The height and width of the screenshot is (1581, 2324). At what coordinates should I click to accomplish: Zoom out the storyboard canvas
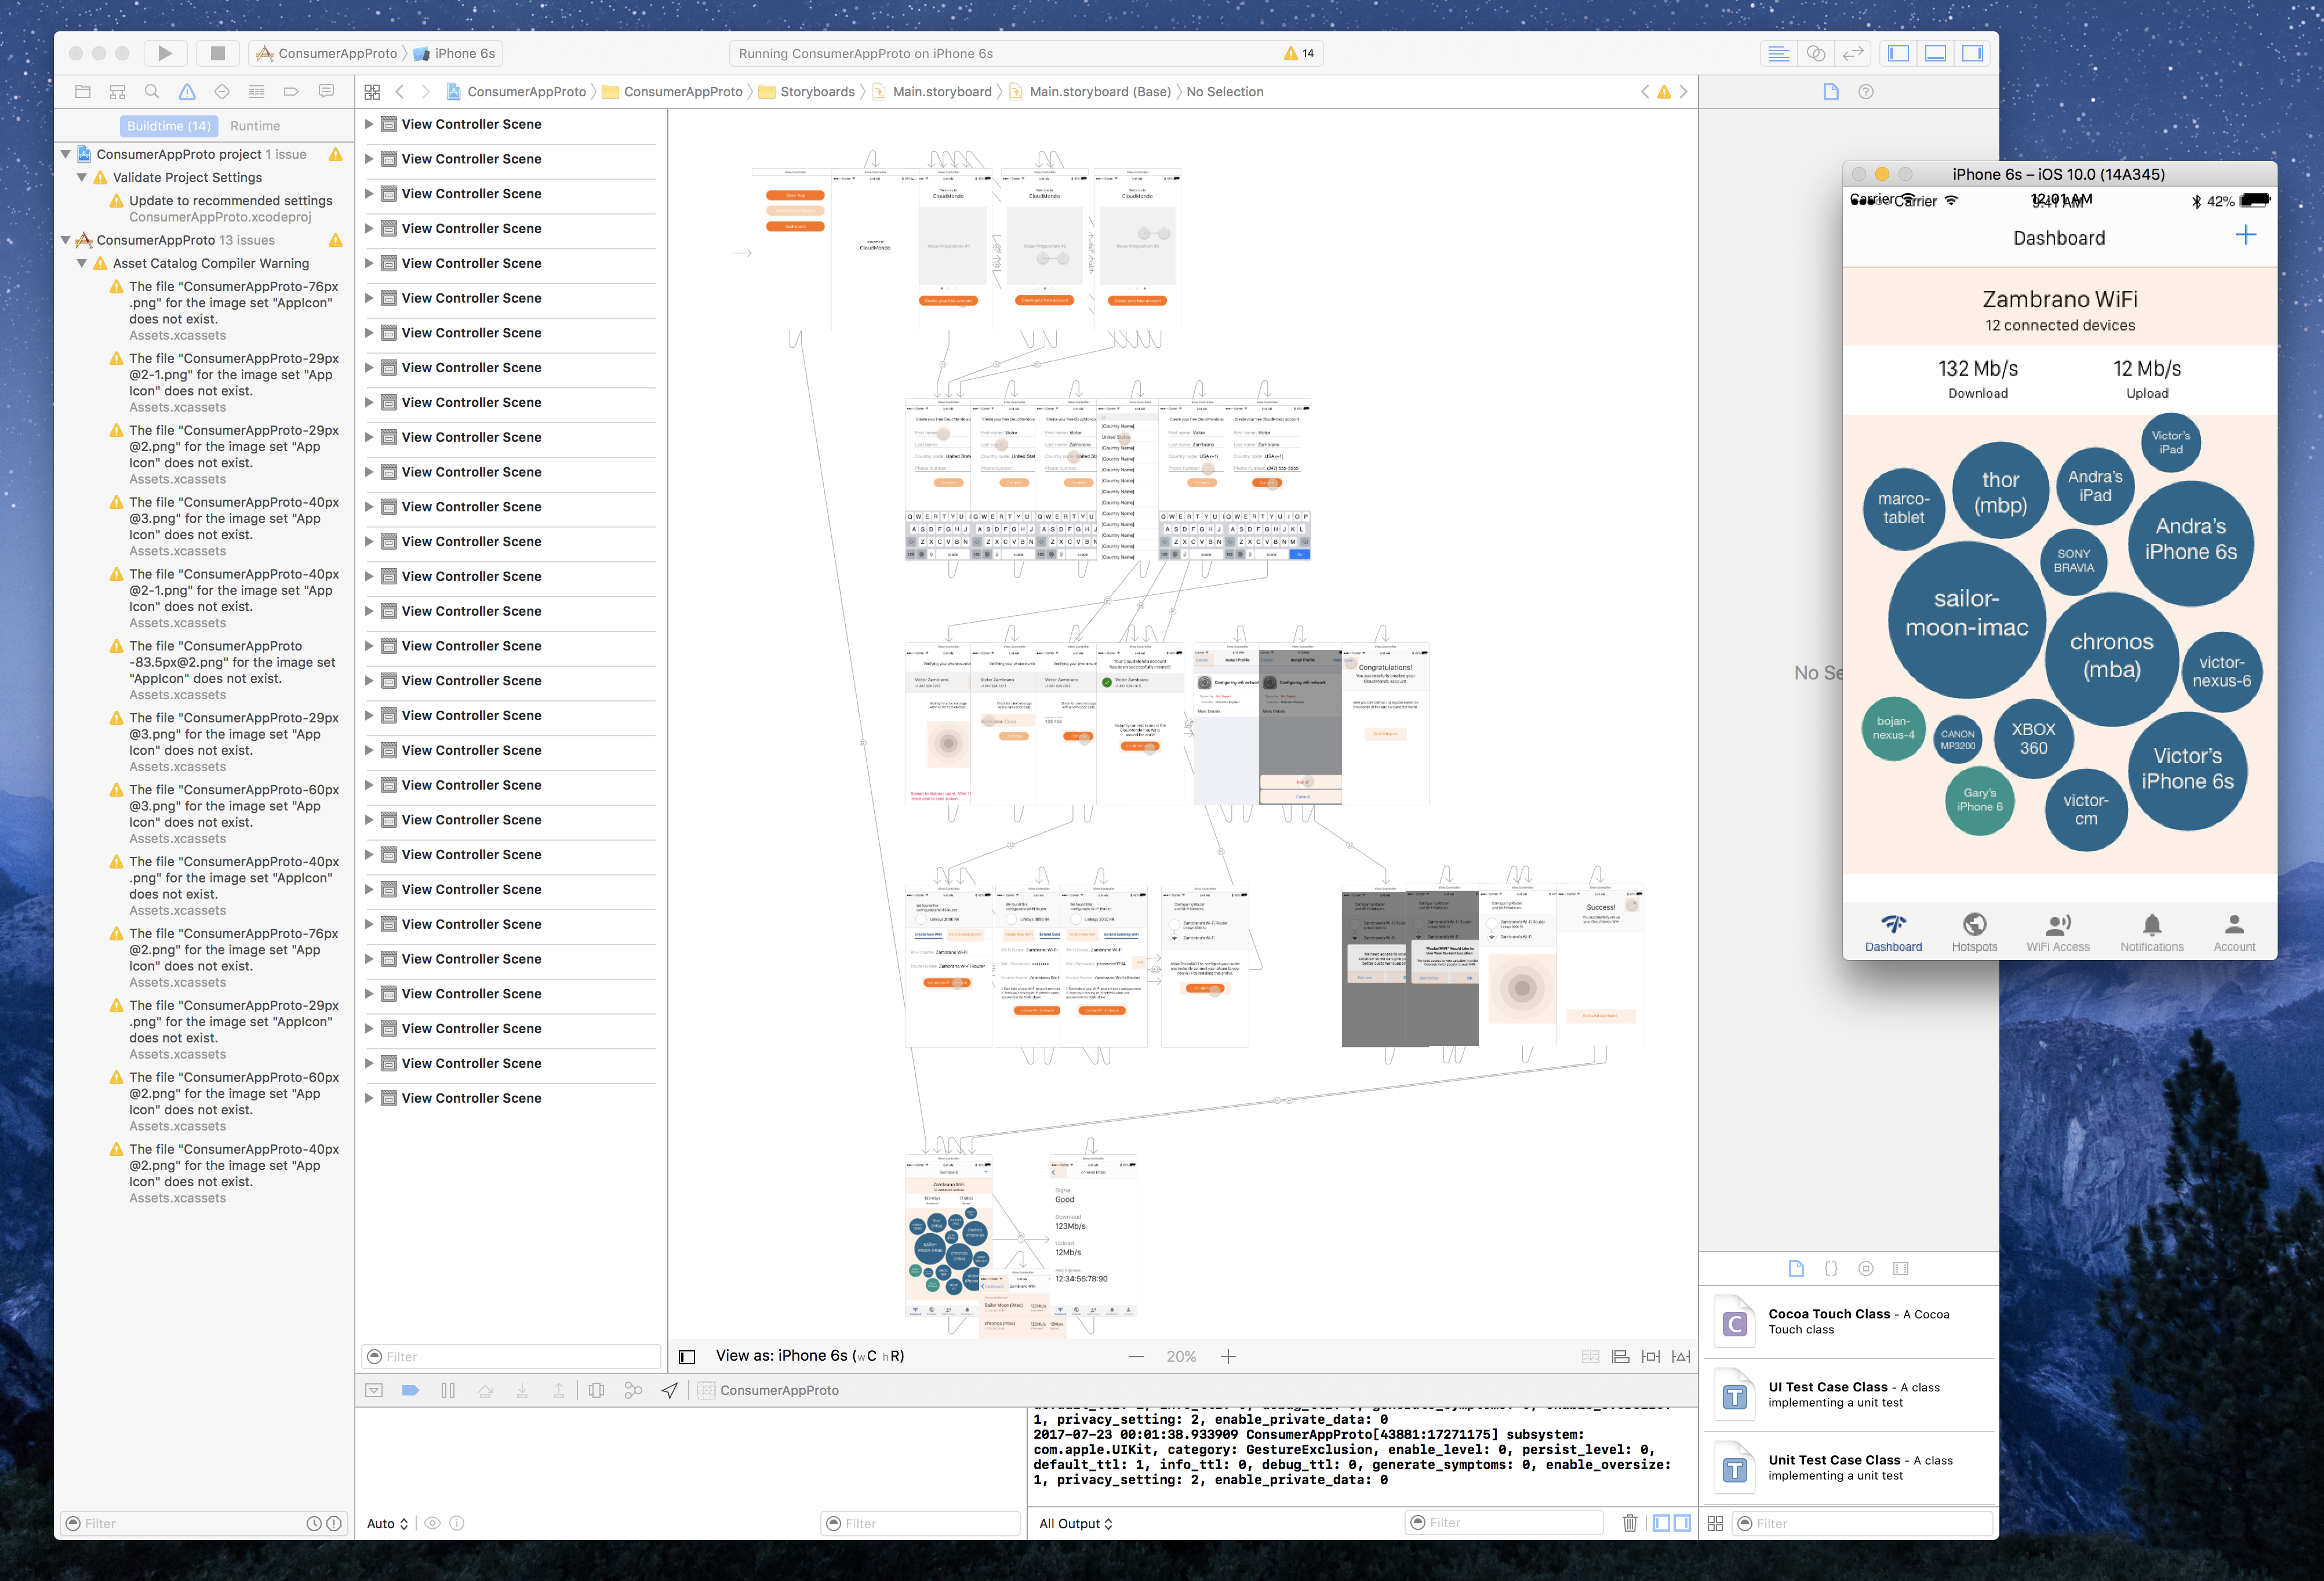[x=1136, y=1357]
